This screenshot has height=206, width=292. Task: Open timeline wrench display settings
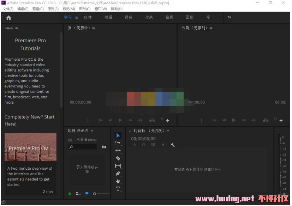(173, 145)
